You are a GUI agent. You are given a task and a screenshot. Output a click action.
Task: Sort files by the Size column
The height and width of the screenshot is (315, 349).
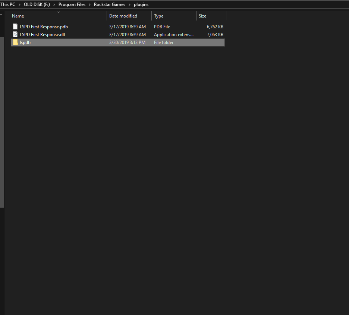pyautogui.click(x=211, y=16)
